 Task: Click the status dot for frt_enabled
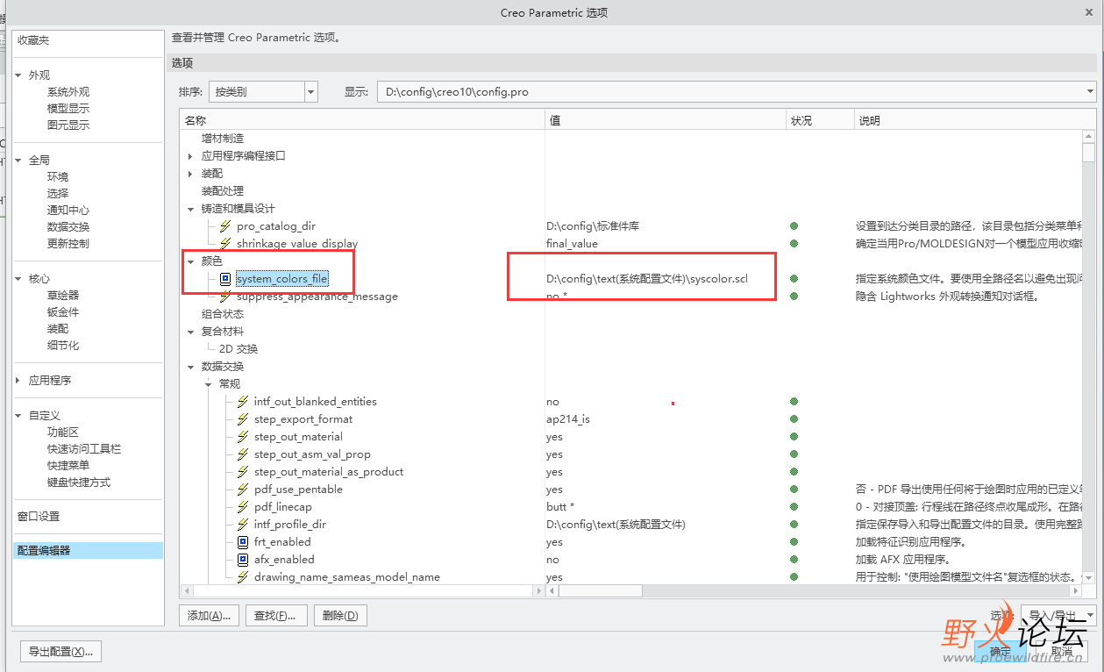(794, 542)
